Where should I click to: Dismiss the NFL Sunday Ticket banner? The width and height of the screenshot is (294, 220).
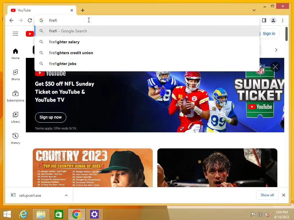pos(275,67)
